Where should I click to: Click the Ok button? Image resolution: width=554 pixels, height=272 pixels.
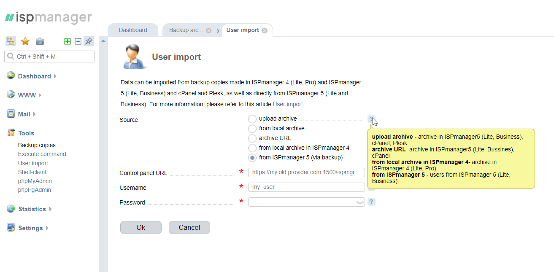point(141,227)
